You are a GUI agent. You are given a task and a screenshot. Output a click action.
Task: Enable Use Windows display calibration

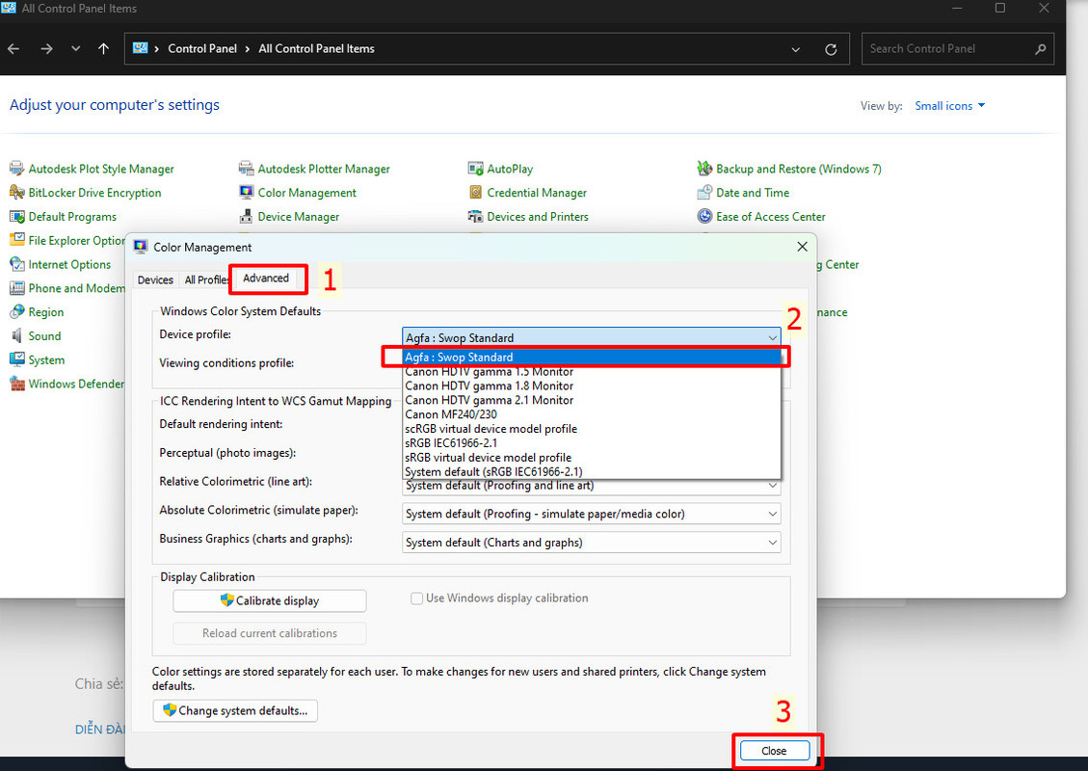(x=417, y=598)
